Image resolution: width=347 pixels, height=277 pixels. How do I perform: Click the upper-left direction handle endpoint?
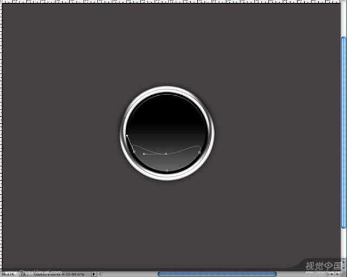pos(127,135)
